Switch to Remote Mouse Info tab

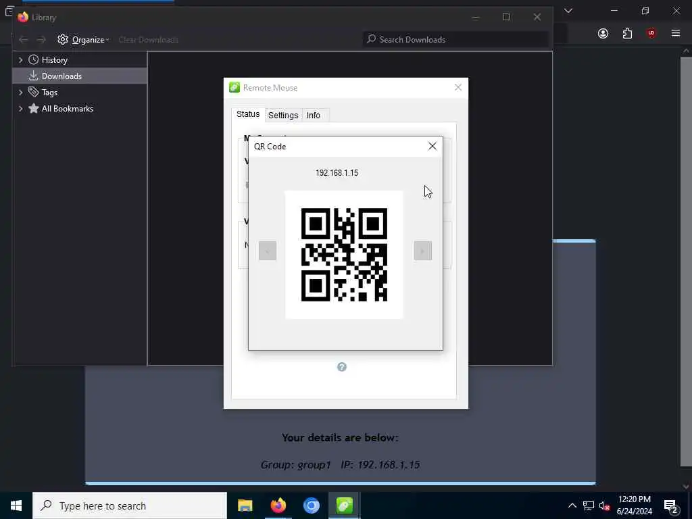point(314,115)
